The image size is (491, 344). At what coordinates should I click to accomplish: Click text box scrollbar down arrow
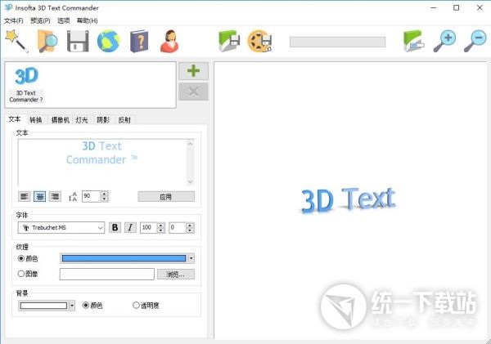pyautogui.click(x=190, y=181)
